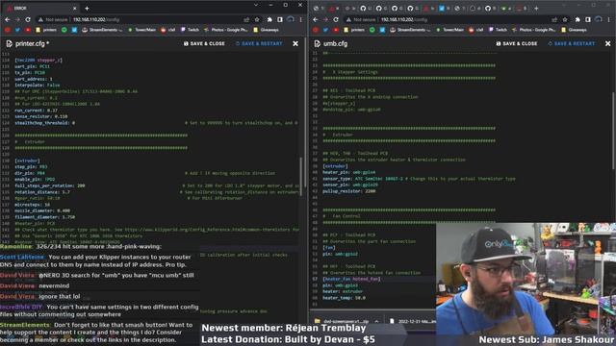Expand the tab search chevron in left window
The image size is (616, 346).
click(256, 5)
